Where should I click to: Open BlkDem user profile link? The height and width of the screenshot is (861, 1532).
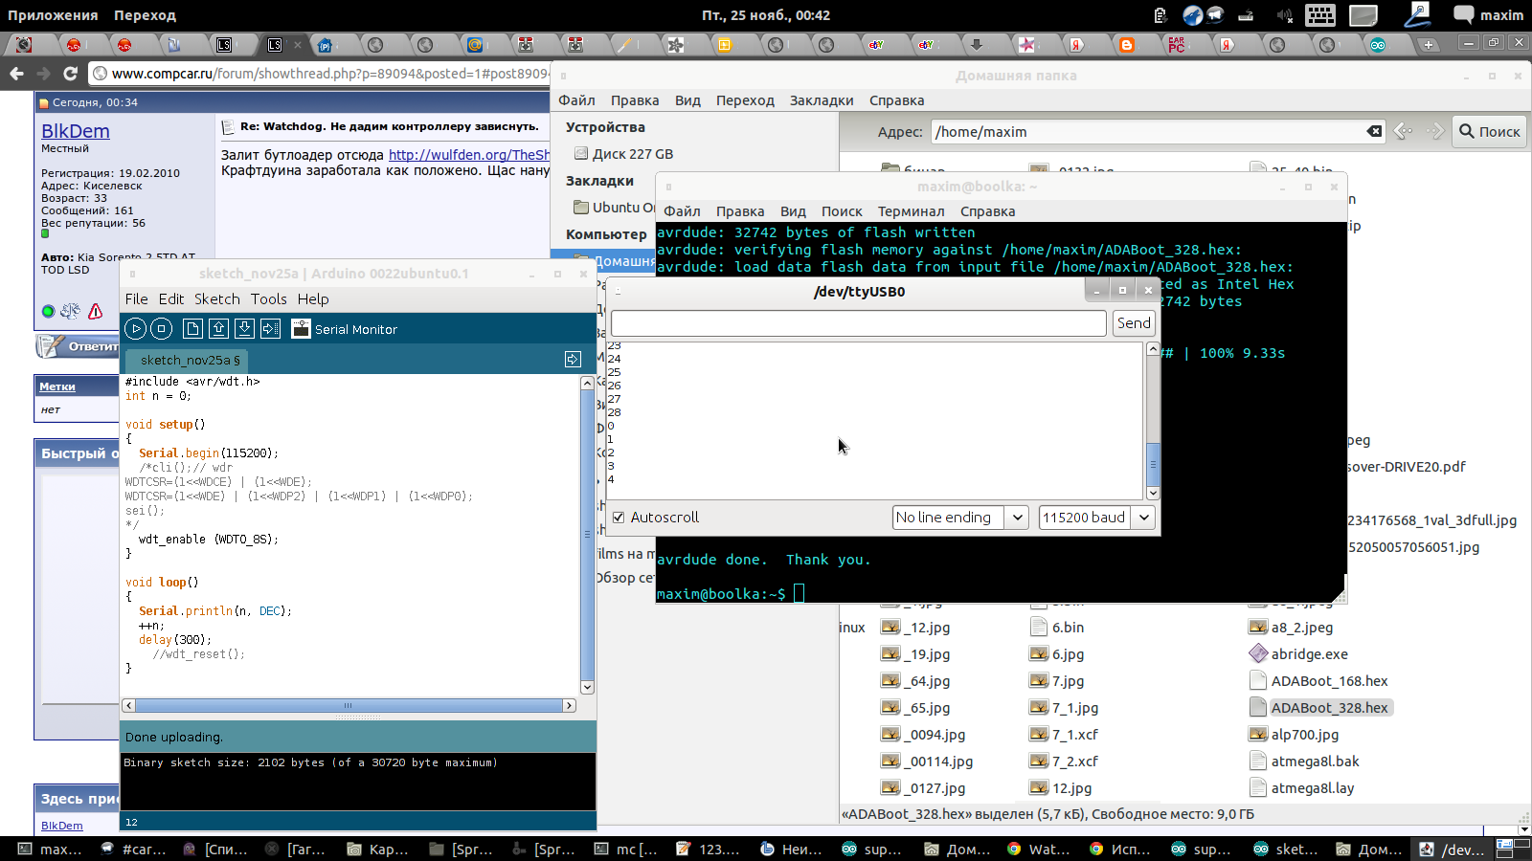75,131
